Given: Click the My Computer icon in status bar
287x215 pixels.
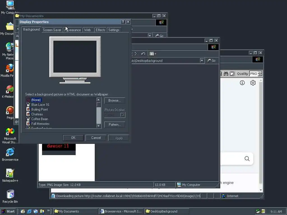Looking at the screenshot, I should click(179, 185).
